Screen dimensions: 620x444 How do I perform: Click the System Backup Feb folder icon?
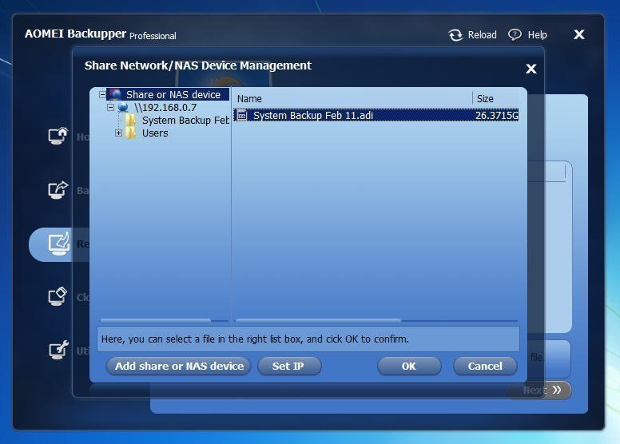130,120
